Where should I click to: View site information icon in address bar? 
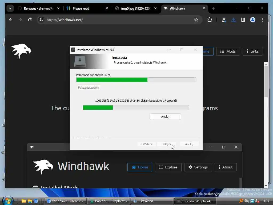[41, 20]
